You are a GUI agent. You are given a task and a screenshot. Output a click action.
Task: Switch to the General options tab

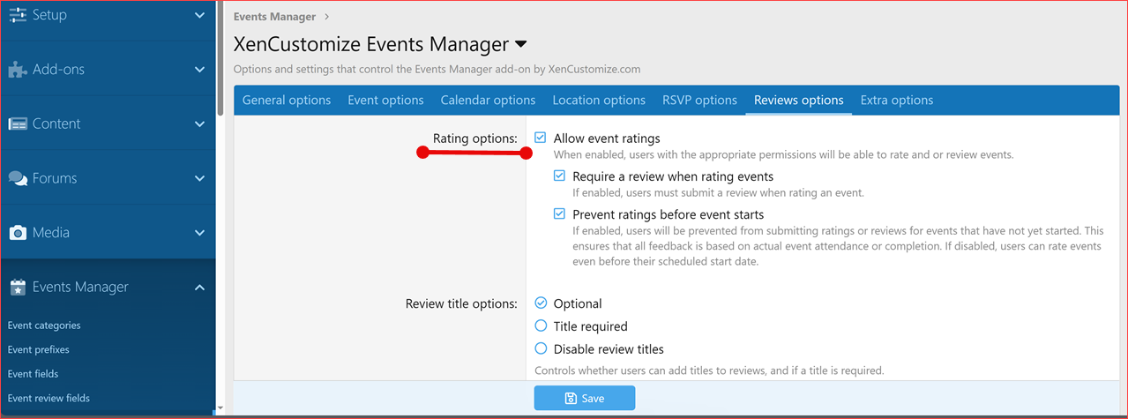(287, 101)
